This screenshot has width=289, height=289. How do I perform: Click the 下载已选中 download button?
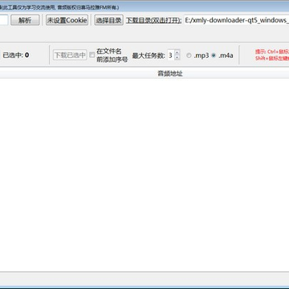point(70,55)
